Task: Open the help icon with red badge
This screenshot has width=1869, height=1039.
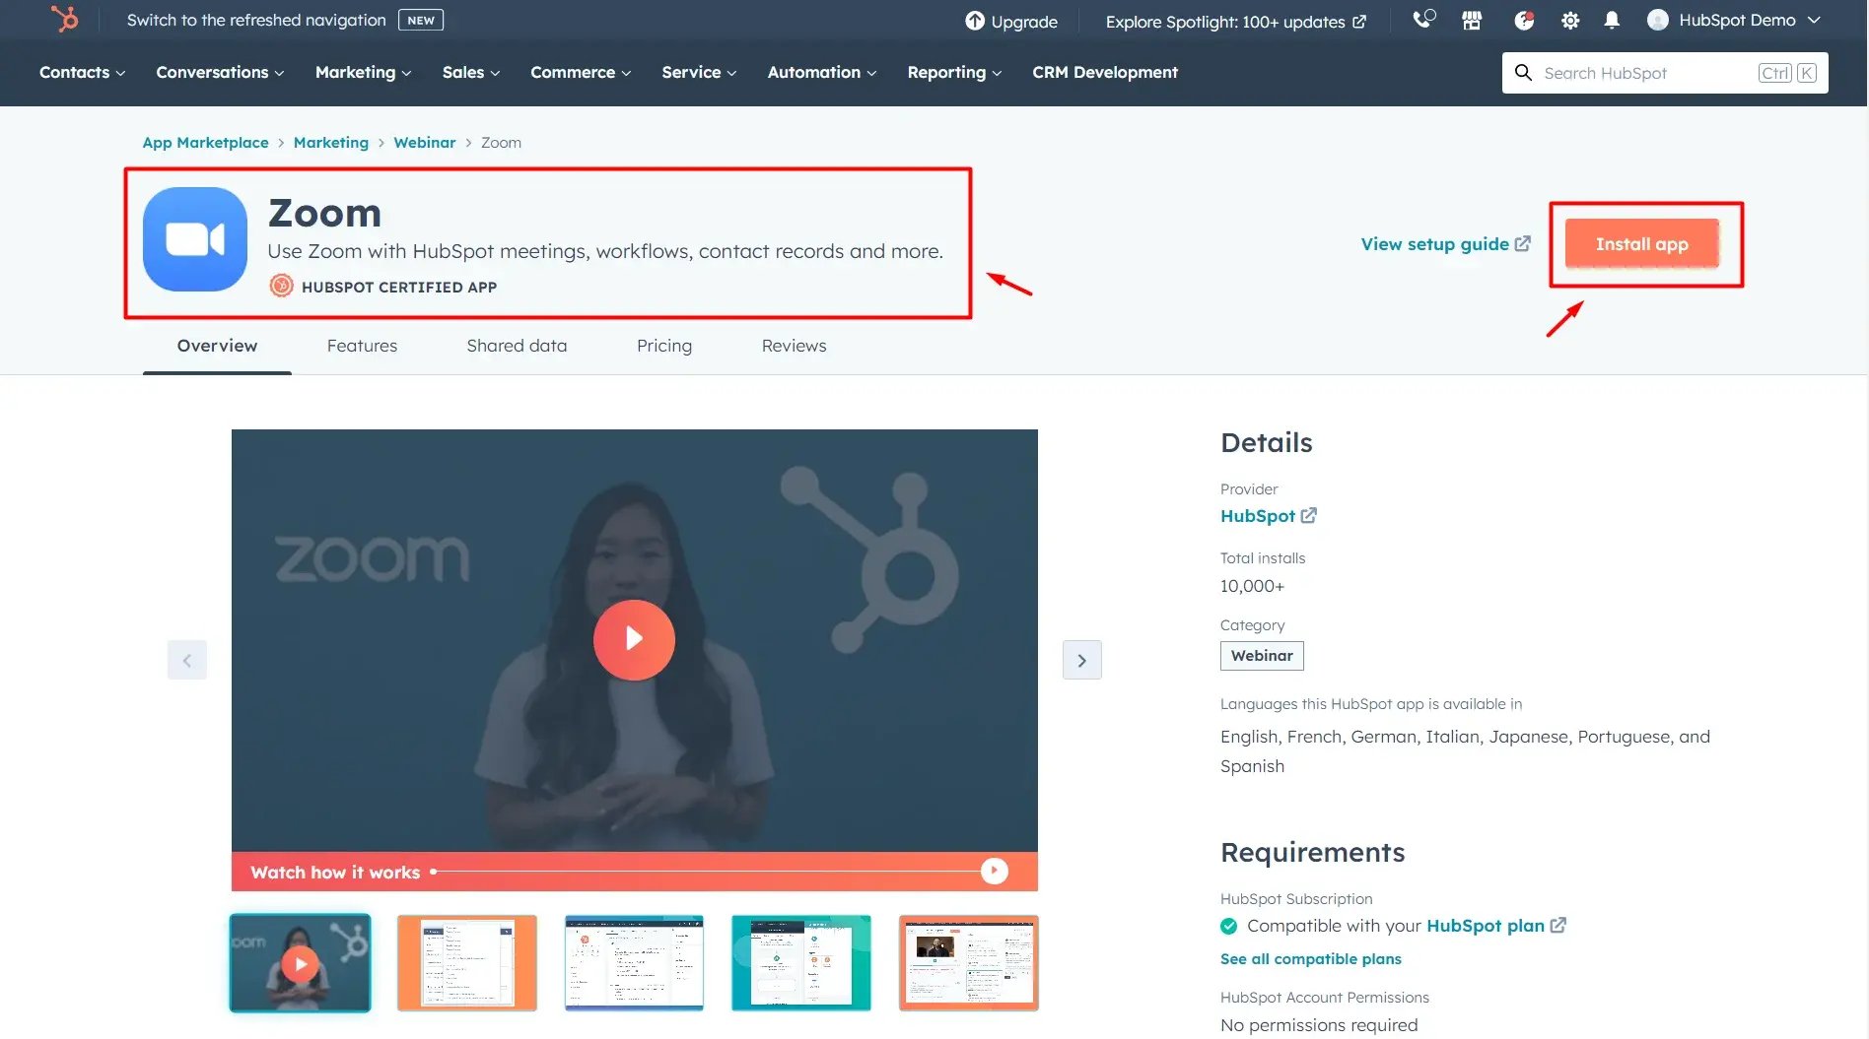Action: (x=1523, y=20)
